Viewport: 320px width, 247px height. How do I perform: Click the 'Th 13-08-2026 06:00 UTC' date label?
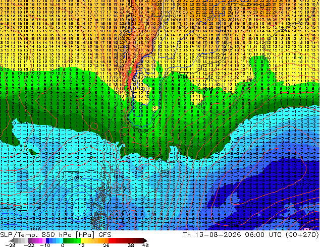click(x=232, y=235)
